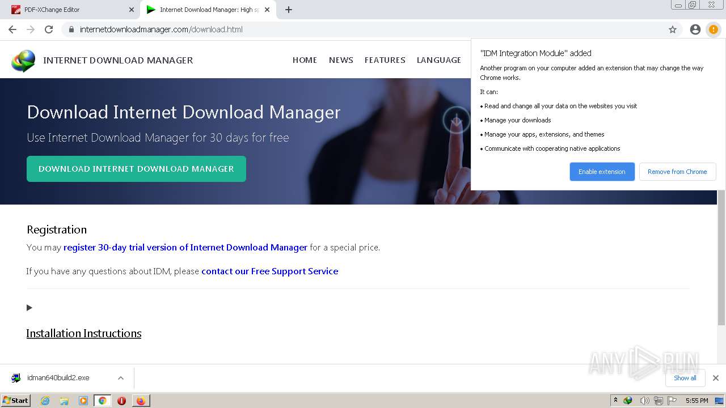Click the INTERNET DOWNLOAD MANAGER site title

tap(118, 60)
